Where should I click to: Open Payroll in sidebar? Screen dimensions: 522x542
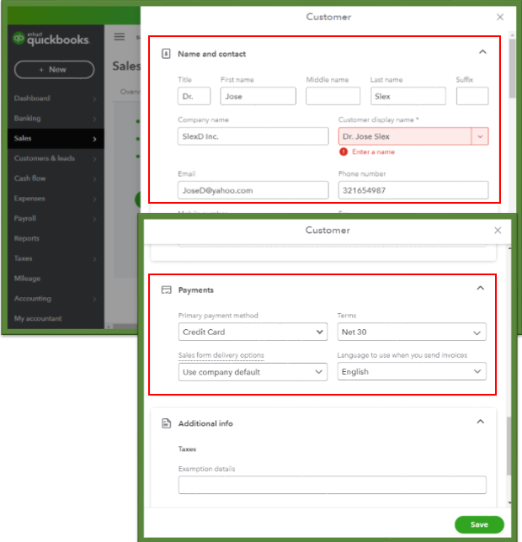point(25,219)
